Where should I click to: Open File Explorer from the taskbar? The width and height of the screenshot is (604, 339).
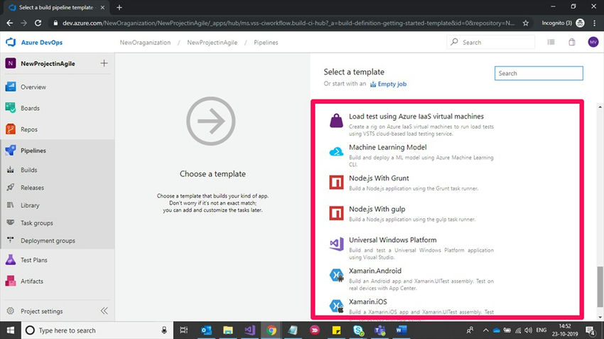click(x=228, y=330)
